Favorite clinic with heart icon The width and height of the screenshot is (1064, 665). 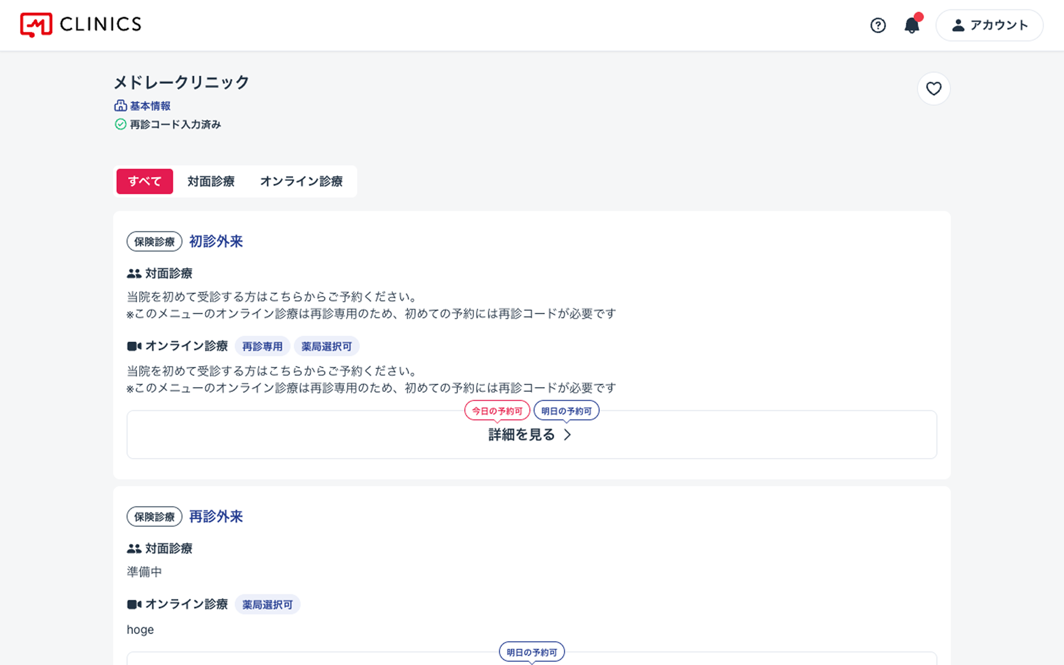click(x=933, y=89)
